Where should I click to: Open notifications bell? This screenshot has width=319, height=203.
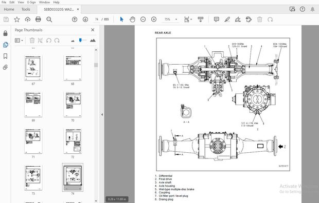point(312,9)
